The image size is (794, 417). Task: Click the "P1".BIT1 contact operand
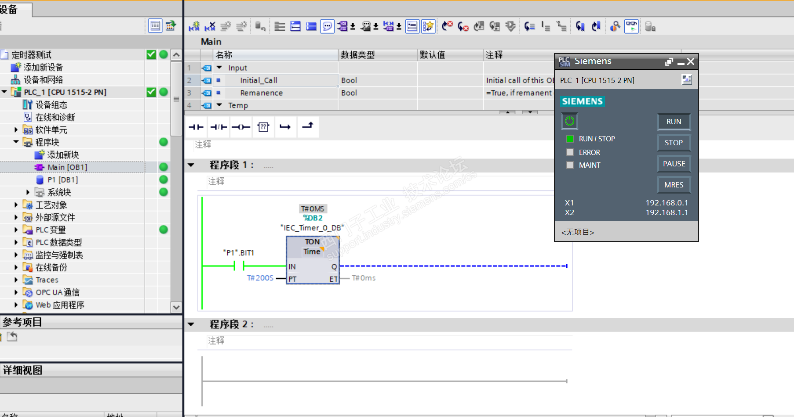tap(239, 253)
